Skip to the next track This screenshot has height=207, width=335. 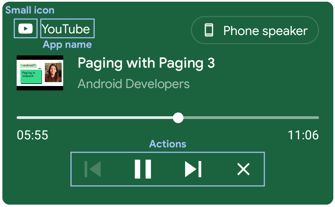[x=193, y=169]
